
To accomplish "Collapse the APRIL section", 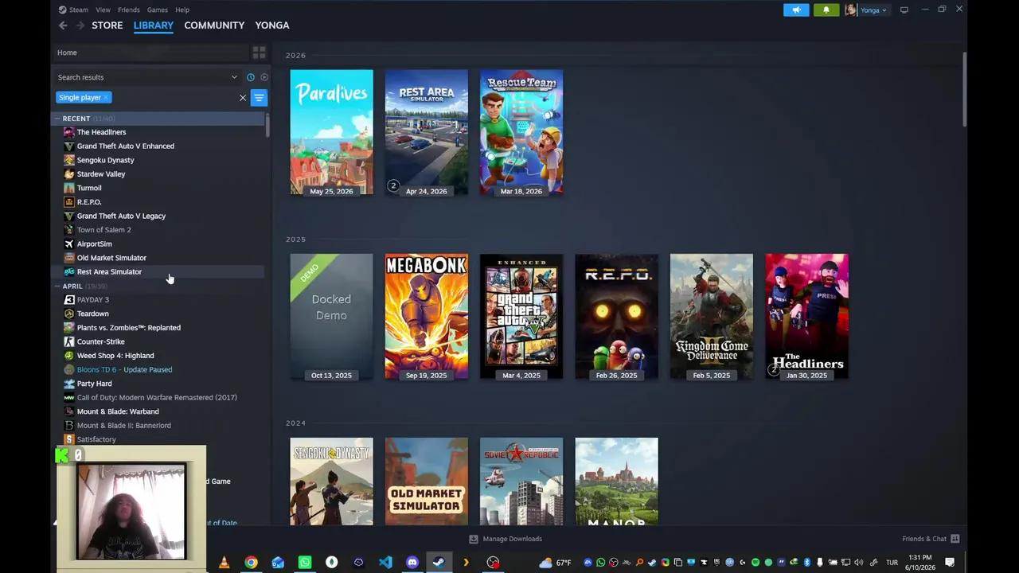I will [x=57, y=286].
